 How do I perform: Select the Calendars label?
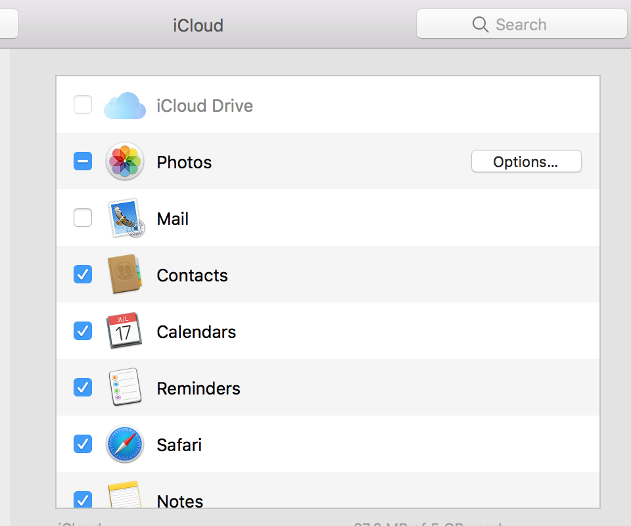point(196,332)
